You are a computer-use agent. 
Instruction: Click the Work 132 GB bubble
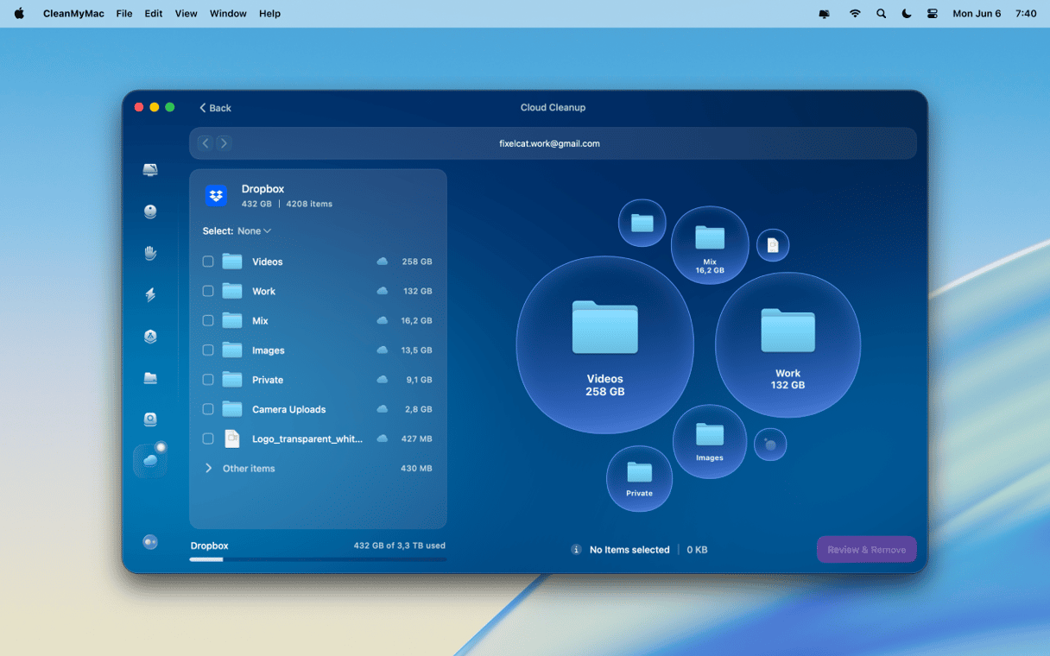click(x=787, y=344)
